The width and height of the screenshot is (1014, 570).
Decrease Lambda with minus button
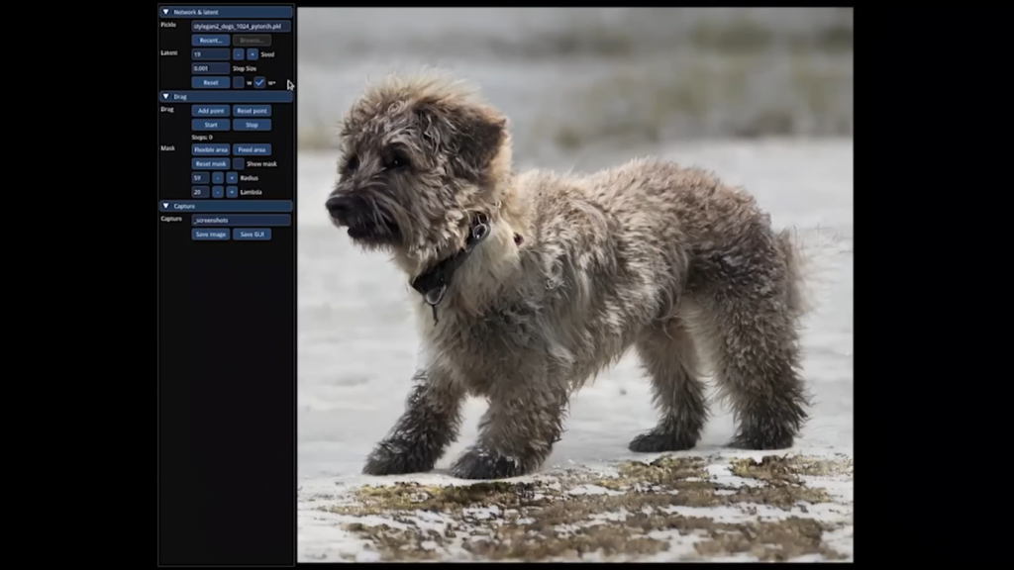click(x=218, y=192)
